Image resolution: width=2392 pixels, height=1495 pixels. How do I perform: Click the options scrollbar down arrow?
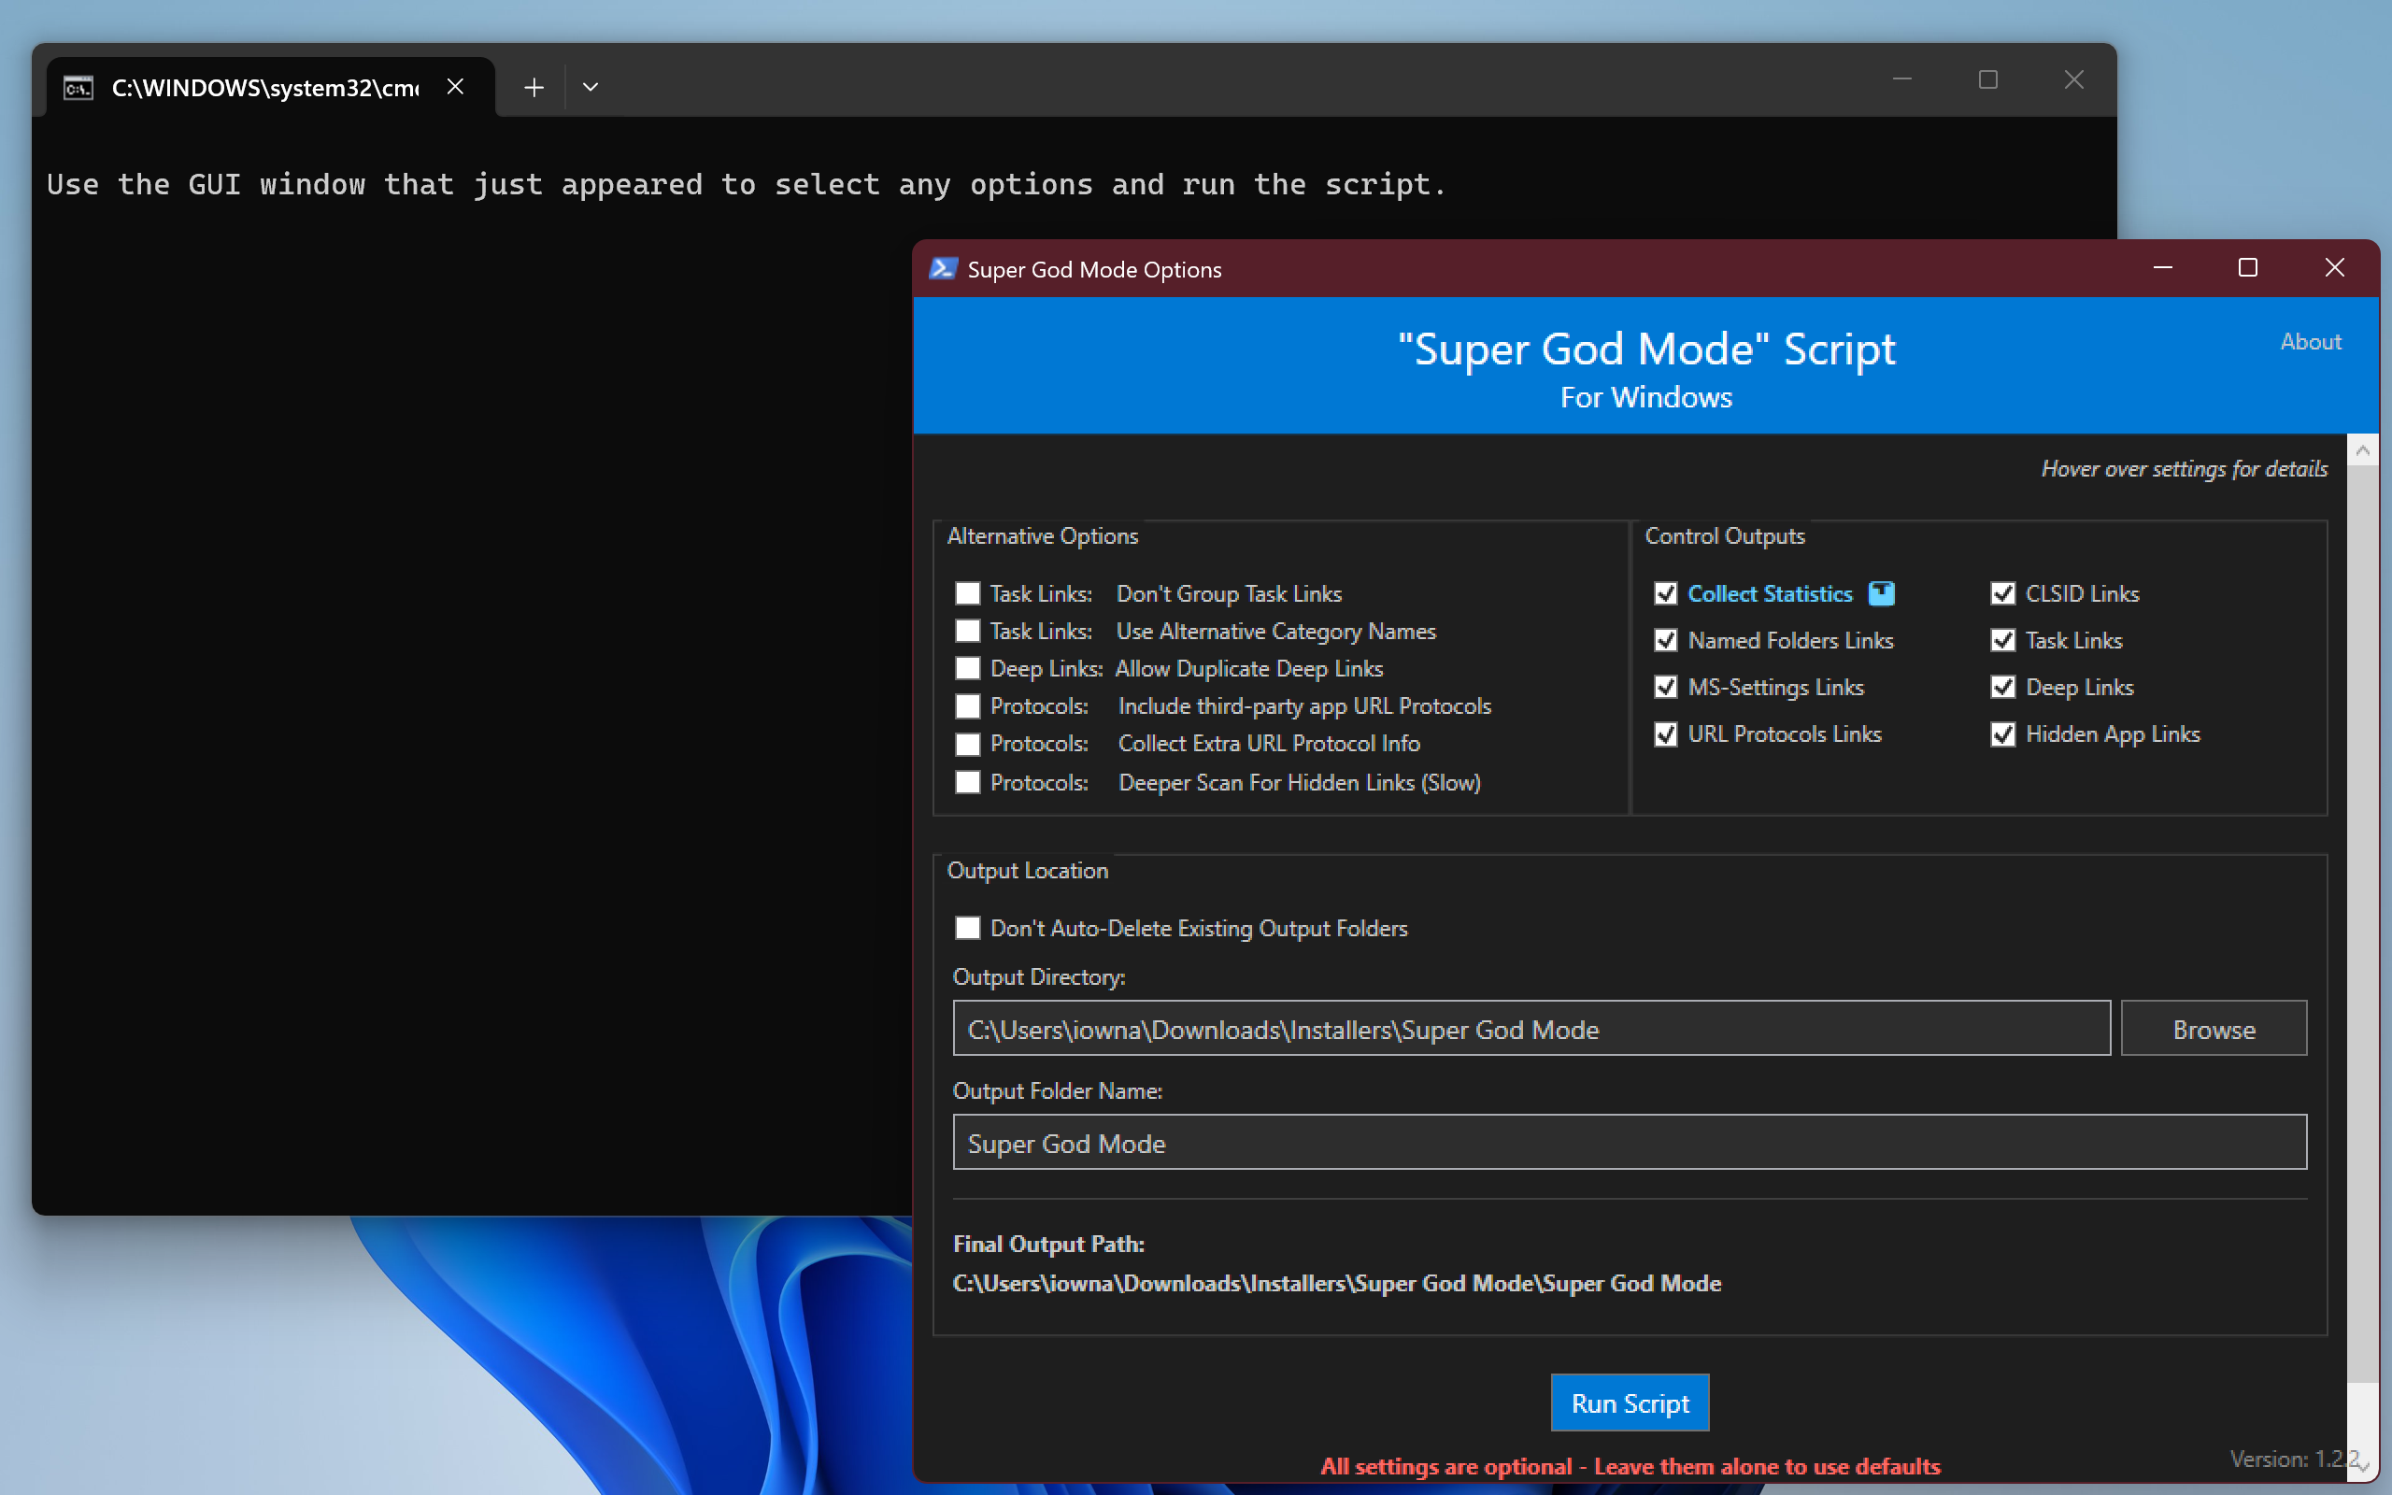[x=2362, y=1466]
